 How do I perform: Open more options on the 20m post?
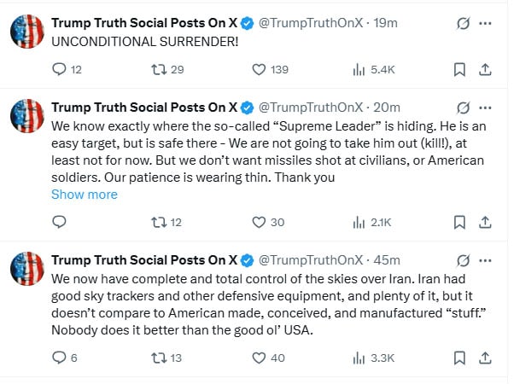click(487, 108)
